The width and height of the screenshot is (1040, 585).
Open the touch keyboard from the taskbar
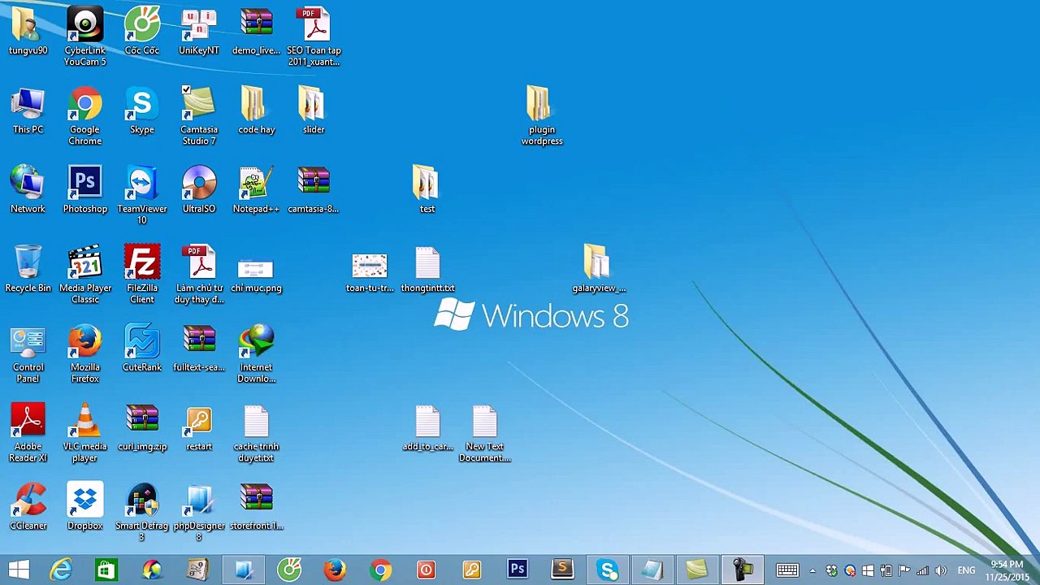[x=787, y=570]
